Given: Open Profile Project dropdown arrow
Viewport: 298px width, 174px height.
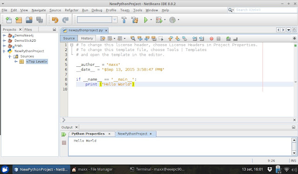Looking at the screenshot, I should coord(178,19).
